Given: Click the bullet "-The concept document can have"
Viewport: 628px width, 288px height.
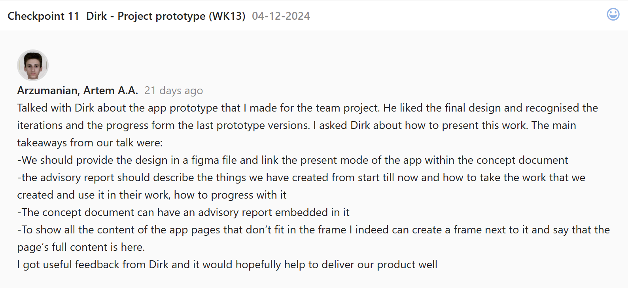Looking at the screenshot, I should (x=183, y=212).
